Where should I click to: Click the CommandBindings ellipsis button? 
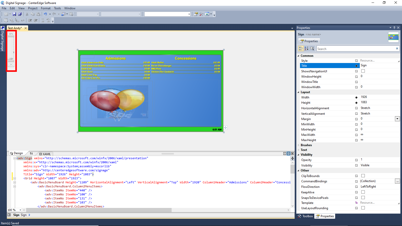[x=397, y=181]
